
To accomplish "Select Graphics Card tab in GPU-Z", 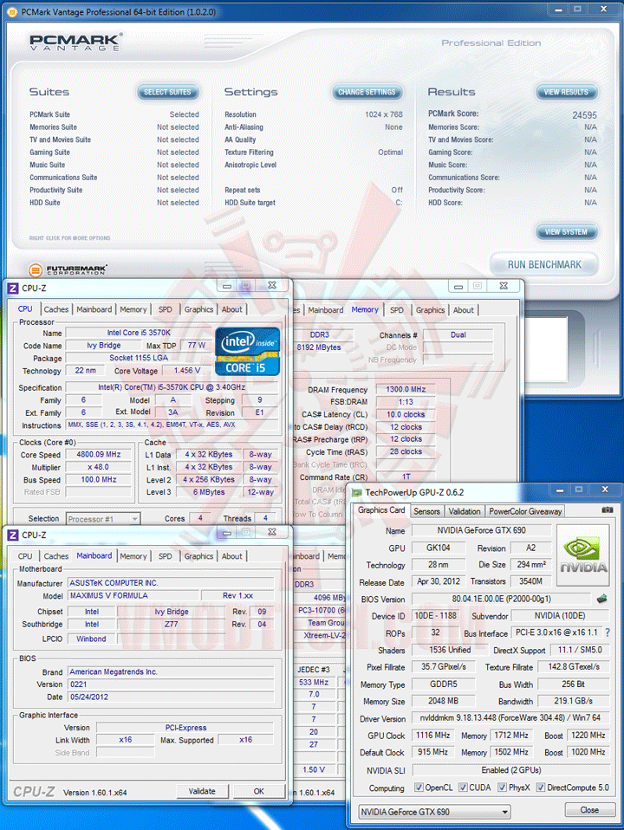I will coord(381,510).
